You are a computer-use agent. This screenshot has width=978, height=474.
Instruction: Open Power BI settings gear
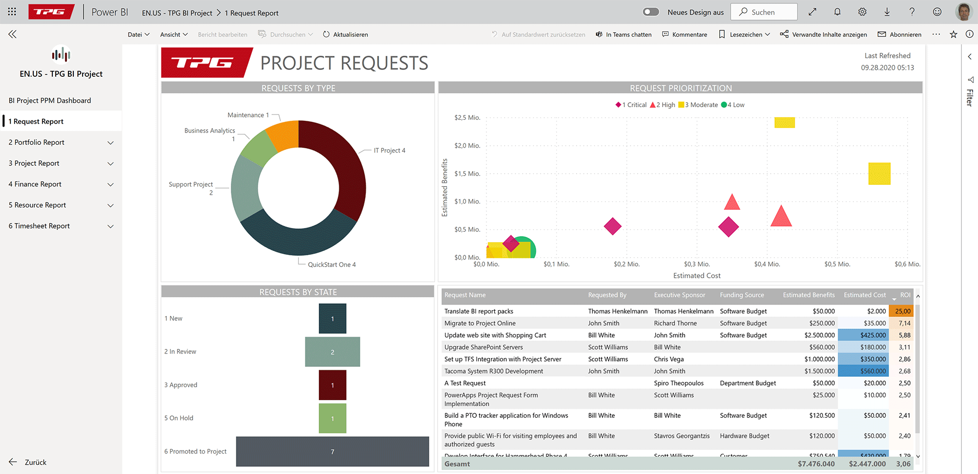[x=862, y=11]
